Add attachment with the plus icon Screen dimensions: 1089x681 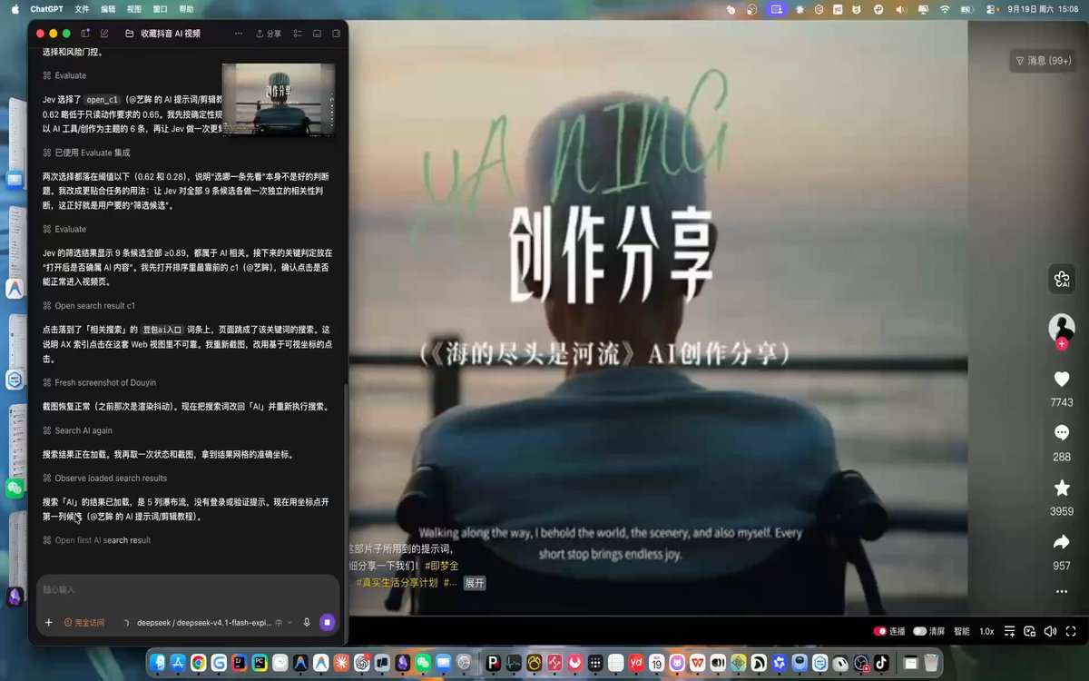(x=49, y=622)
